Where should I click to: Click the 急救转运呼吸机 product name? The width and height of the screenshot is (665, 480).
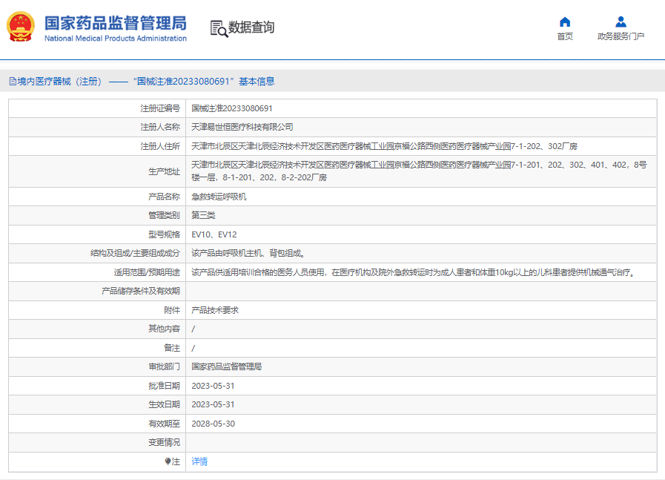219,197
